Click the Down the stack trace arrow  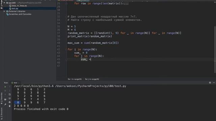pos(9,91)
